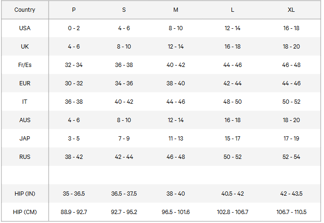Screen dimensions: 324x223
Task: Select USA size P value 0 - 2
Action: pyautogui.click(x=74, y=28)
